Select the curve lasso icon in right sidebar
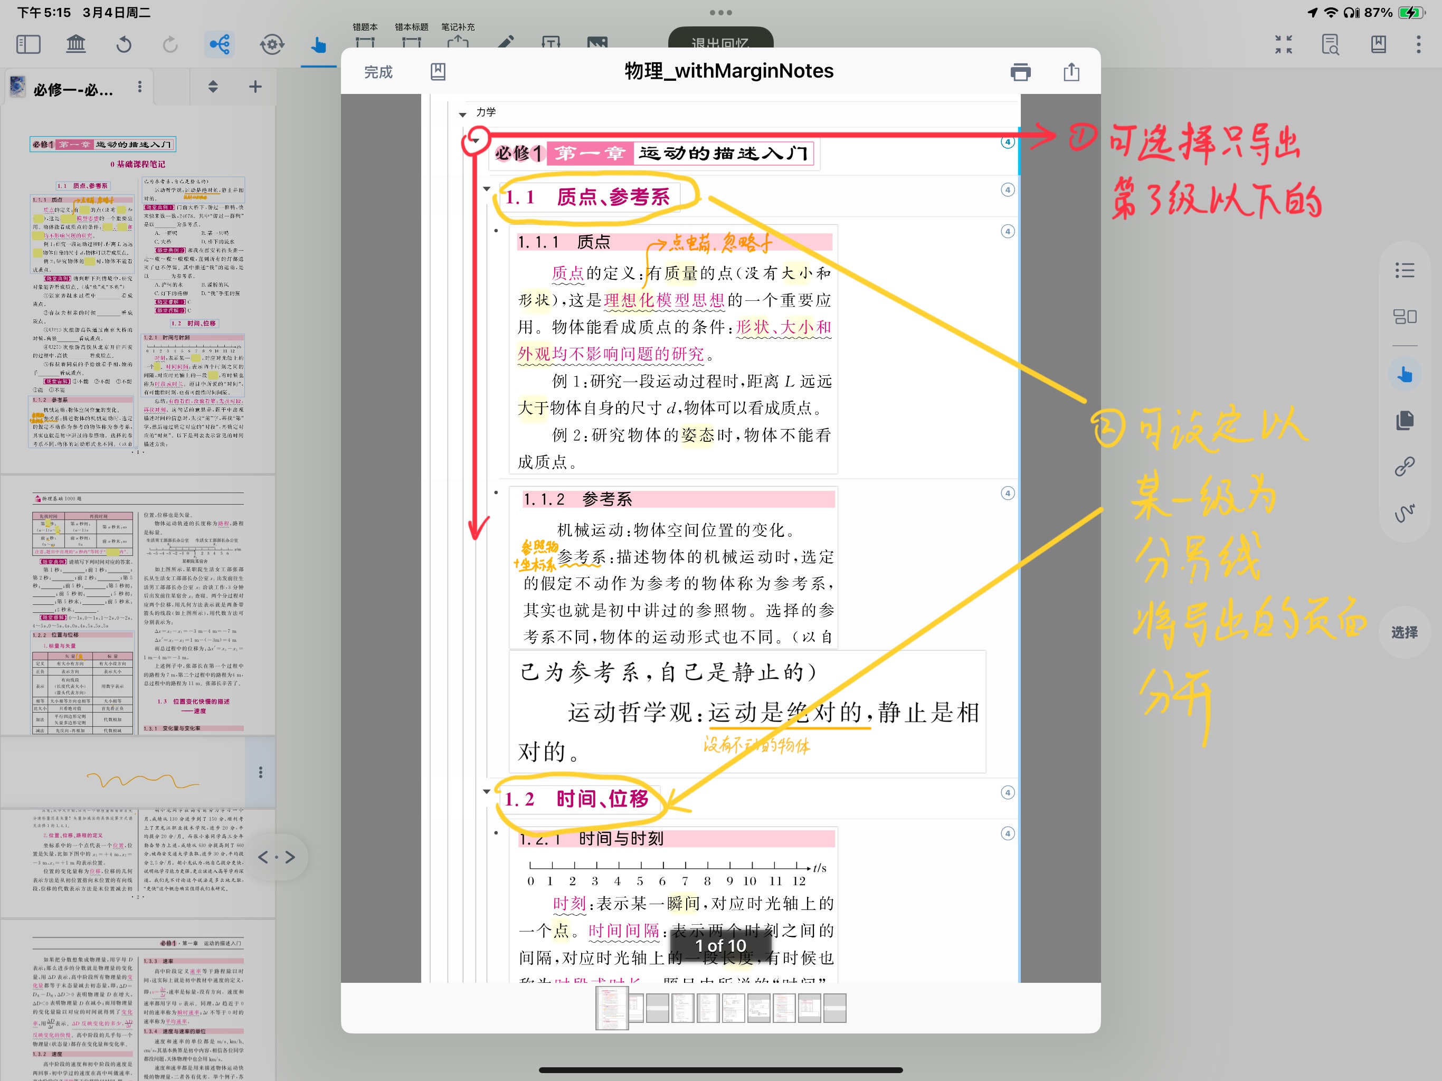 (1404, 513)
